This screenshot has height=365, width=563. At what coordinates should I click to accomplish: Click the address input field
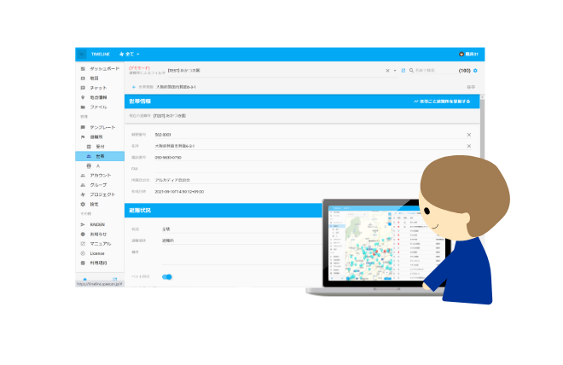(310, 146)
